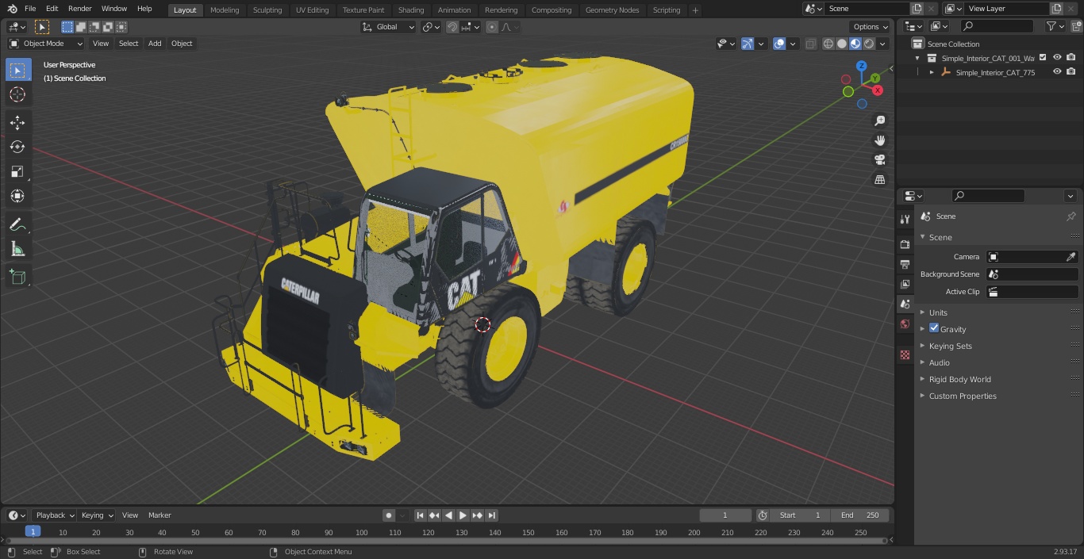
Task: Open the Output properties tab icon
Action: coord(905,264)
